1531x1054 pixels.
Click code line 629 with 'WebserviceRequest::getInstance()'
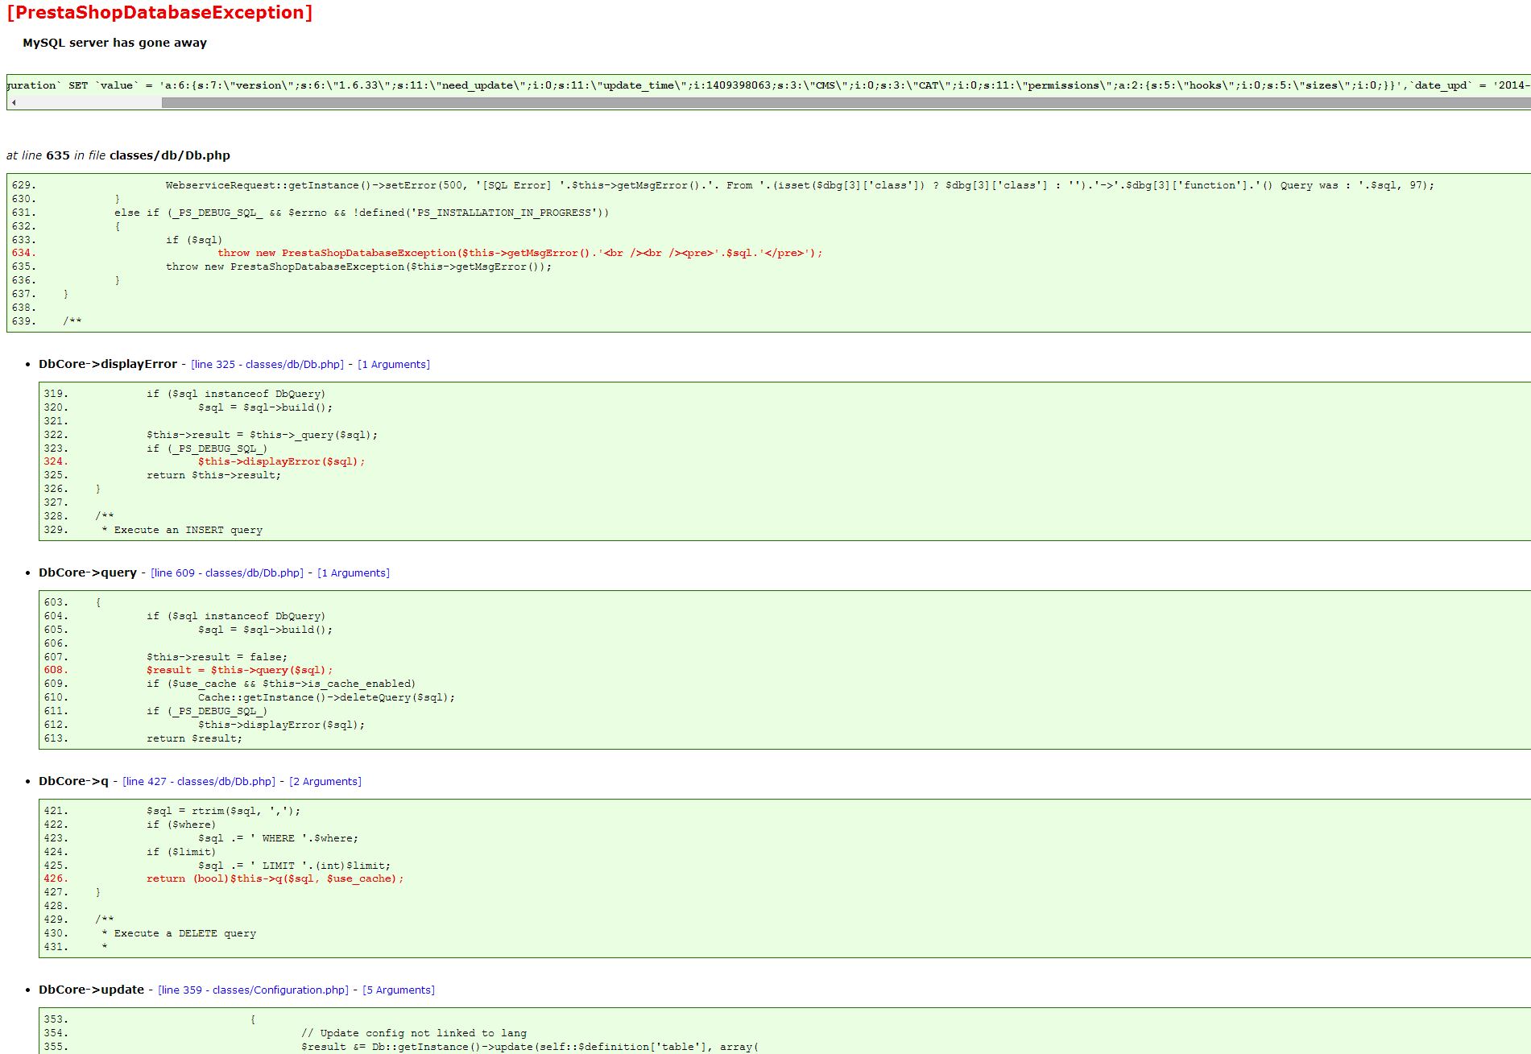pyautogui.click(x=800, y=185)
